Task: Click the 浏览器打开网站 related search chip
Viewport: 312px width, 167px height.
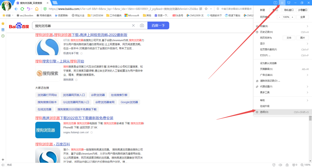Action: pyautogui.click(x=47, y=95)
